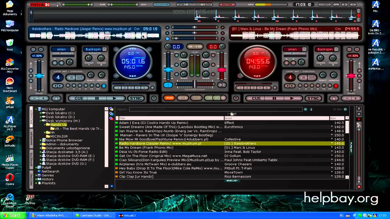This screenshot has width=390, height=219.
Task: Toggle right deck smart loop red button
Action: pos(336,86)
